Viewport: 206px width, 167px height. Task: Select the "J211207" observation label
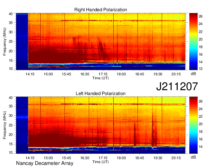pos(177,87)
